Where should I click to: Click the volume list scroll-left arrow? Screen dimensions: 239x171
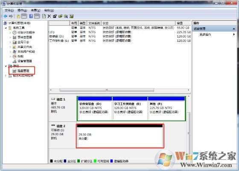click(x=51, y=90)
